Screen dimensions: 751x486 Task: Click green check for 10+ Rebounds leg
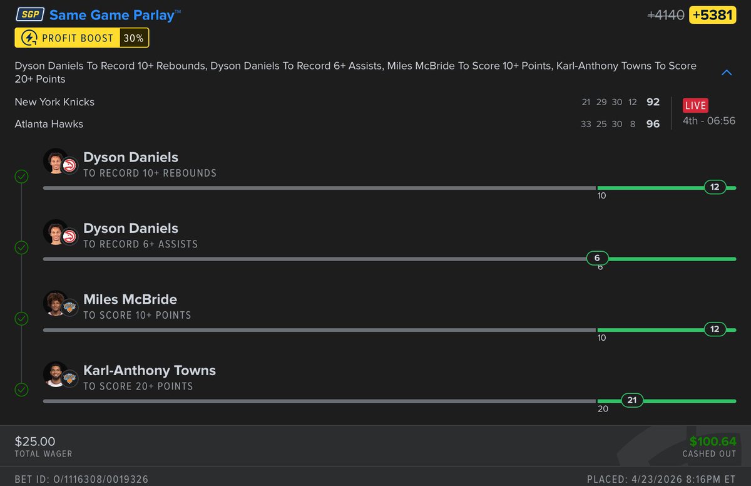(x=21, y=177)
